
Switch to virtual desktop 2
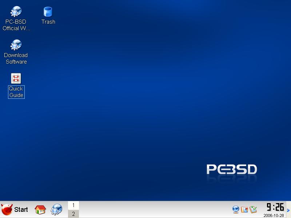(73, 214)
